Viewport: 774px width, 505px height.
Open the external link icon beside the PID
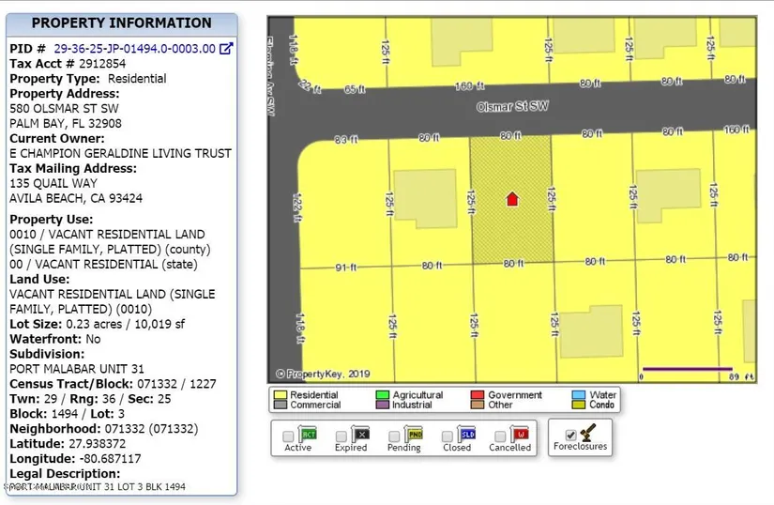(226, 49)
